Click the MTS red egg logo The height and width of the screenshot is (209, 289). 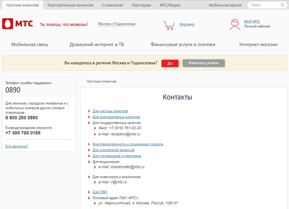[x=7, y=23]
